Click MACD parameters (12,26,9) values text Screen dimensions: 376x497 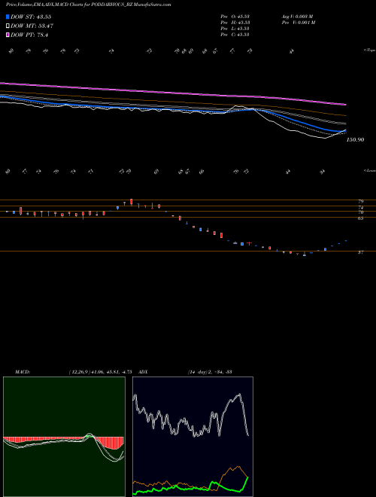[100, 372]
